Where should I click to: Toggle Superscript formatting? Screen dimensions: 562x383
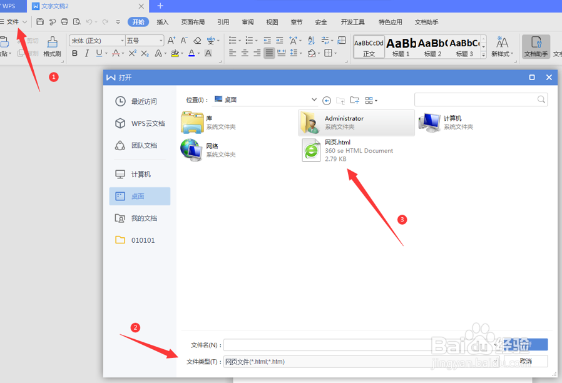[132, 53]
